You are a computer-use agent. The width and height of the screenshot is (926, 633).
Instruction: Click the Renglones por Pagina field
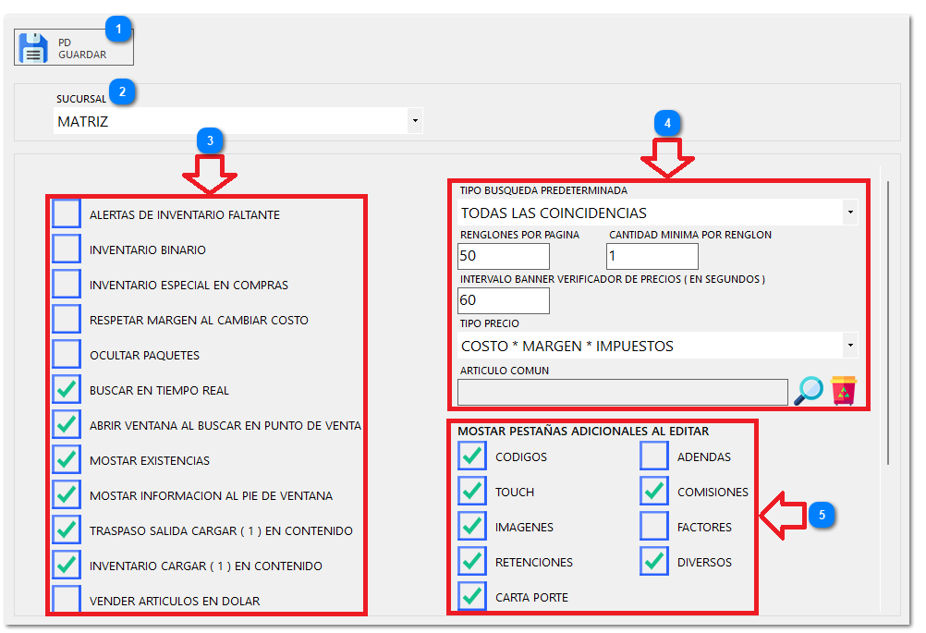[504, 256]
